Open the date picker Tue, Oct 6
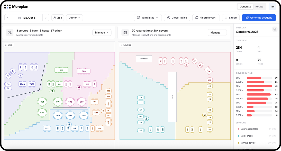This screenshot has width=281, height=151. (x=27, y=18)
